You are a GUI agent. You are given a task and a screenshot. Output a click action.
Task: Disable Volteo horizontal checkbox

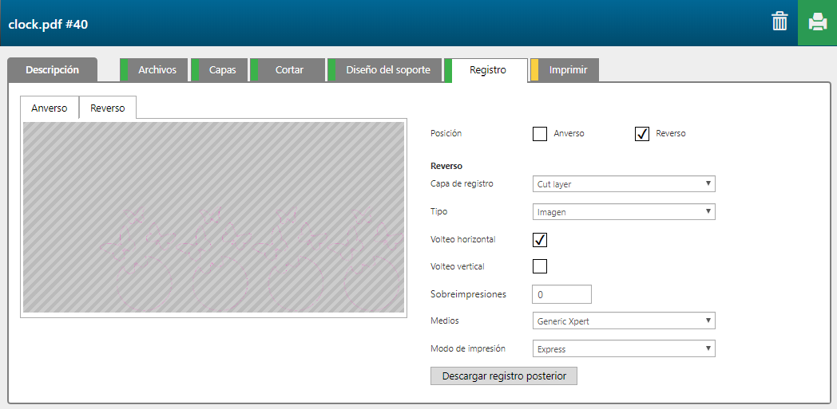539,239
